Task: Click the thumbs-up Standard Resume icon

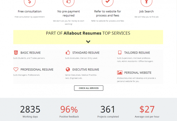Action: tap(68, 52)
